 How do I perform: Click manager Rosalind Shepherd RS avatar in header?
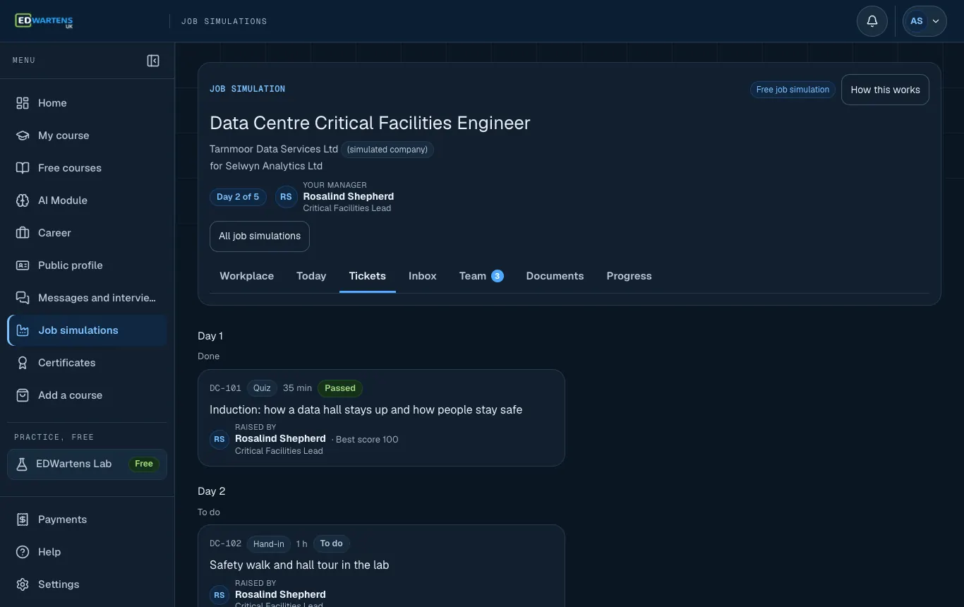(286, 197)
